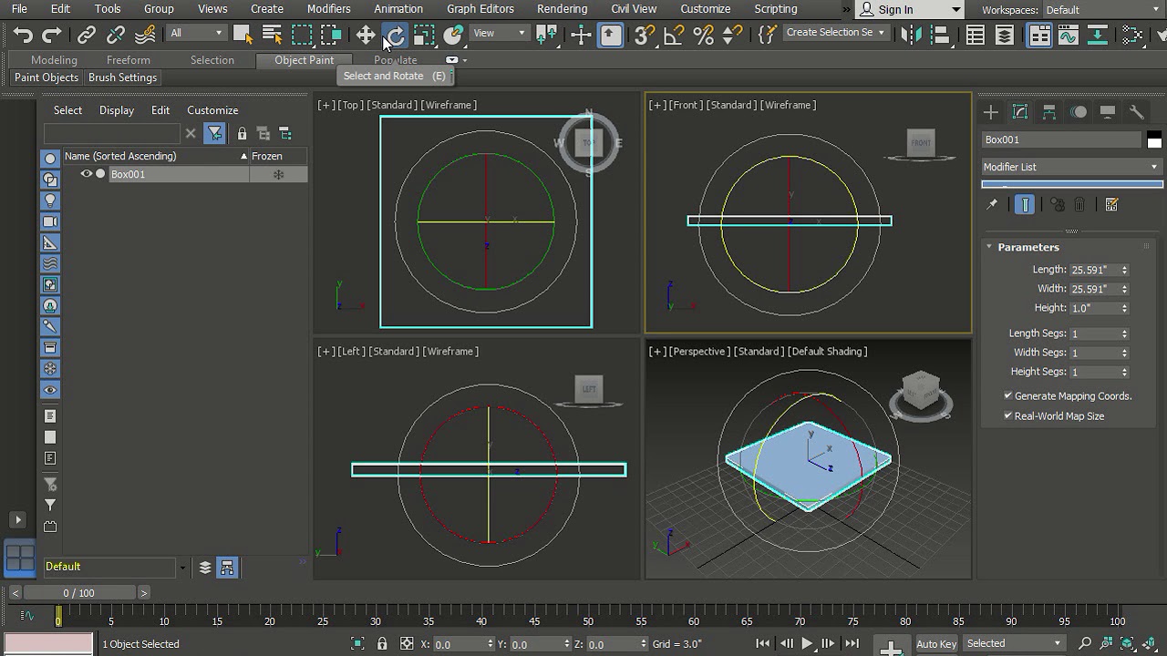Activate the Select and Scale tool
1167x656 pixels.
point(424,35)
